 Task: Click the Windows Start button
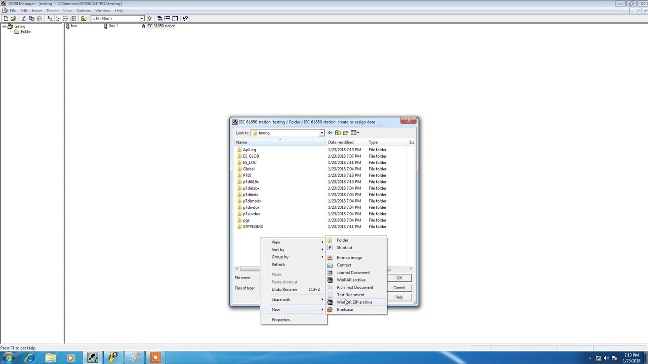[9, 358]
